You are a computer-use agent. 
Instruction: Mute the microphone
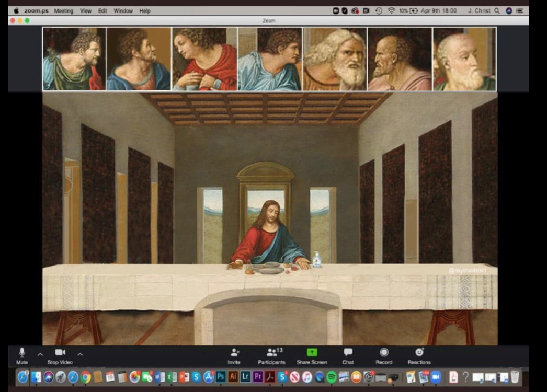pyautogui.click(x=22, y=353)
